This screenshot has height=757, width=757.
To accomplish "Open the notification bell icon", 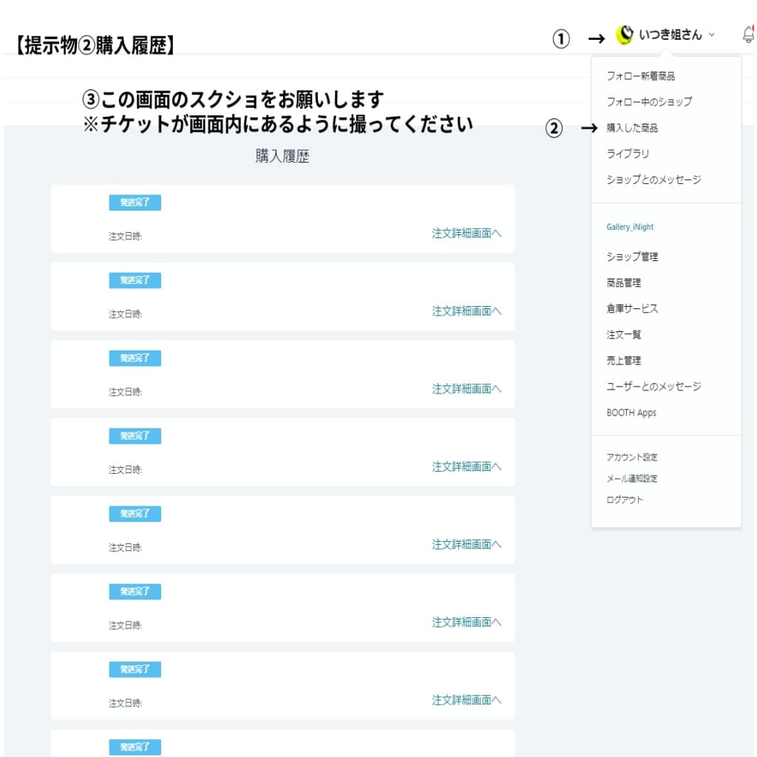I will point(748,34).
